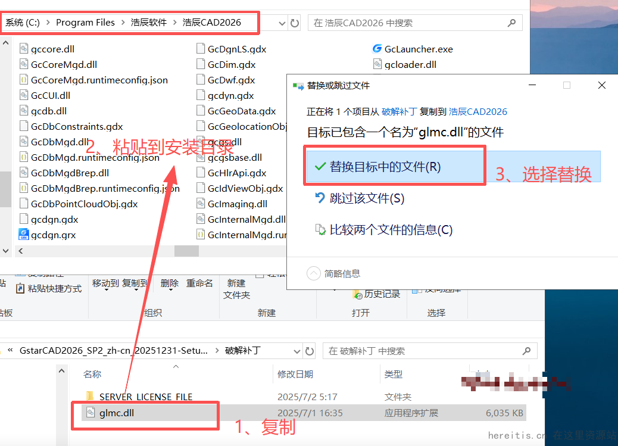
Task: Click the 新建文件夹 ribbon command
Action: click(x=236, y=289)
